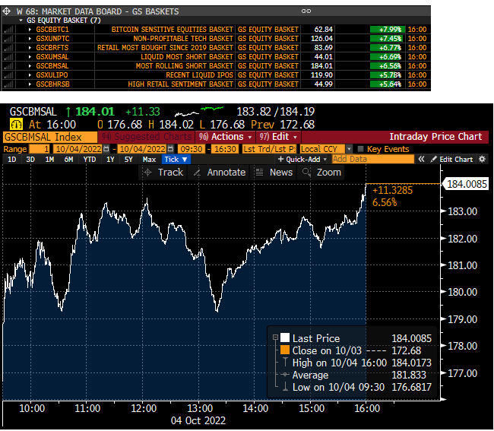This screenshot has height=431, width=494.
Task: Open 94) Suggested Charts
Action: click(147, 137)
